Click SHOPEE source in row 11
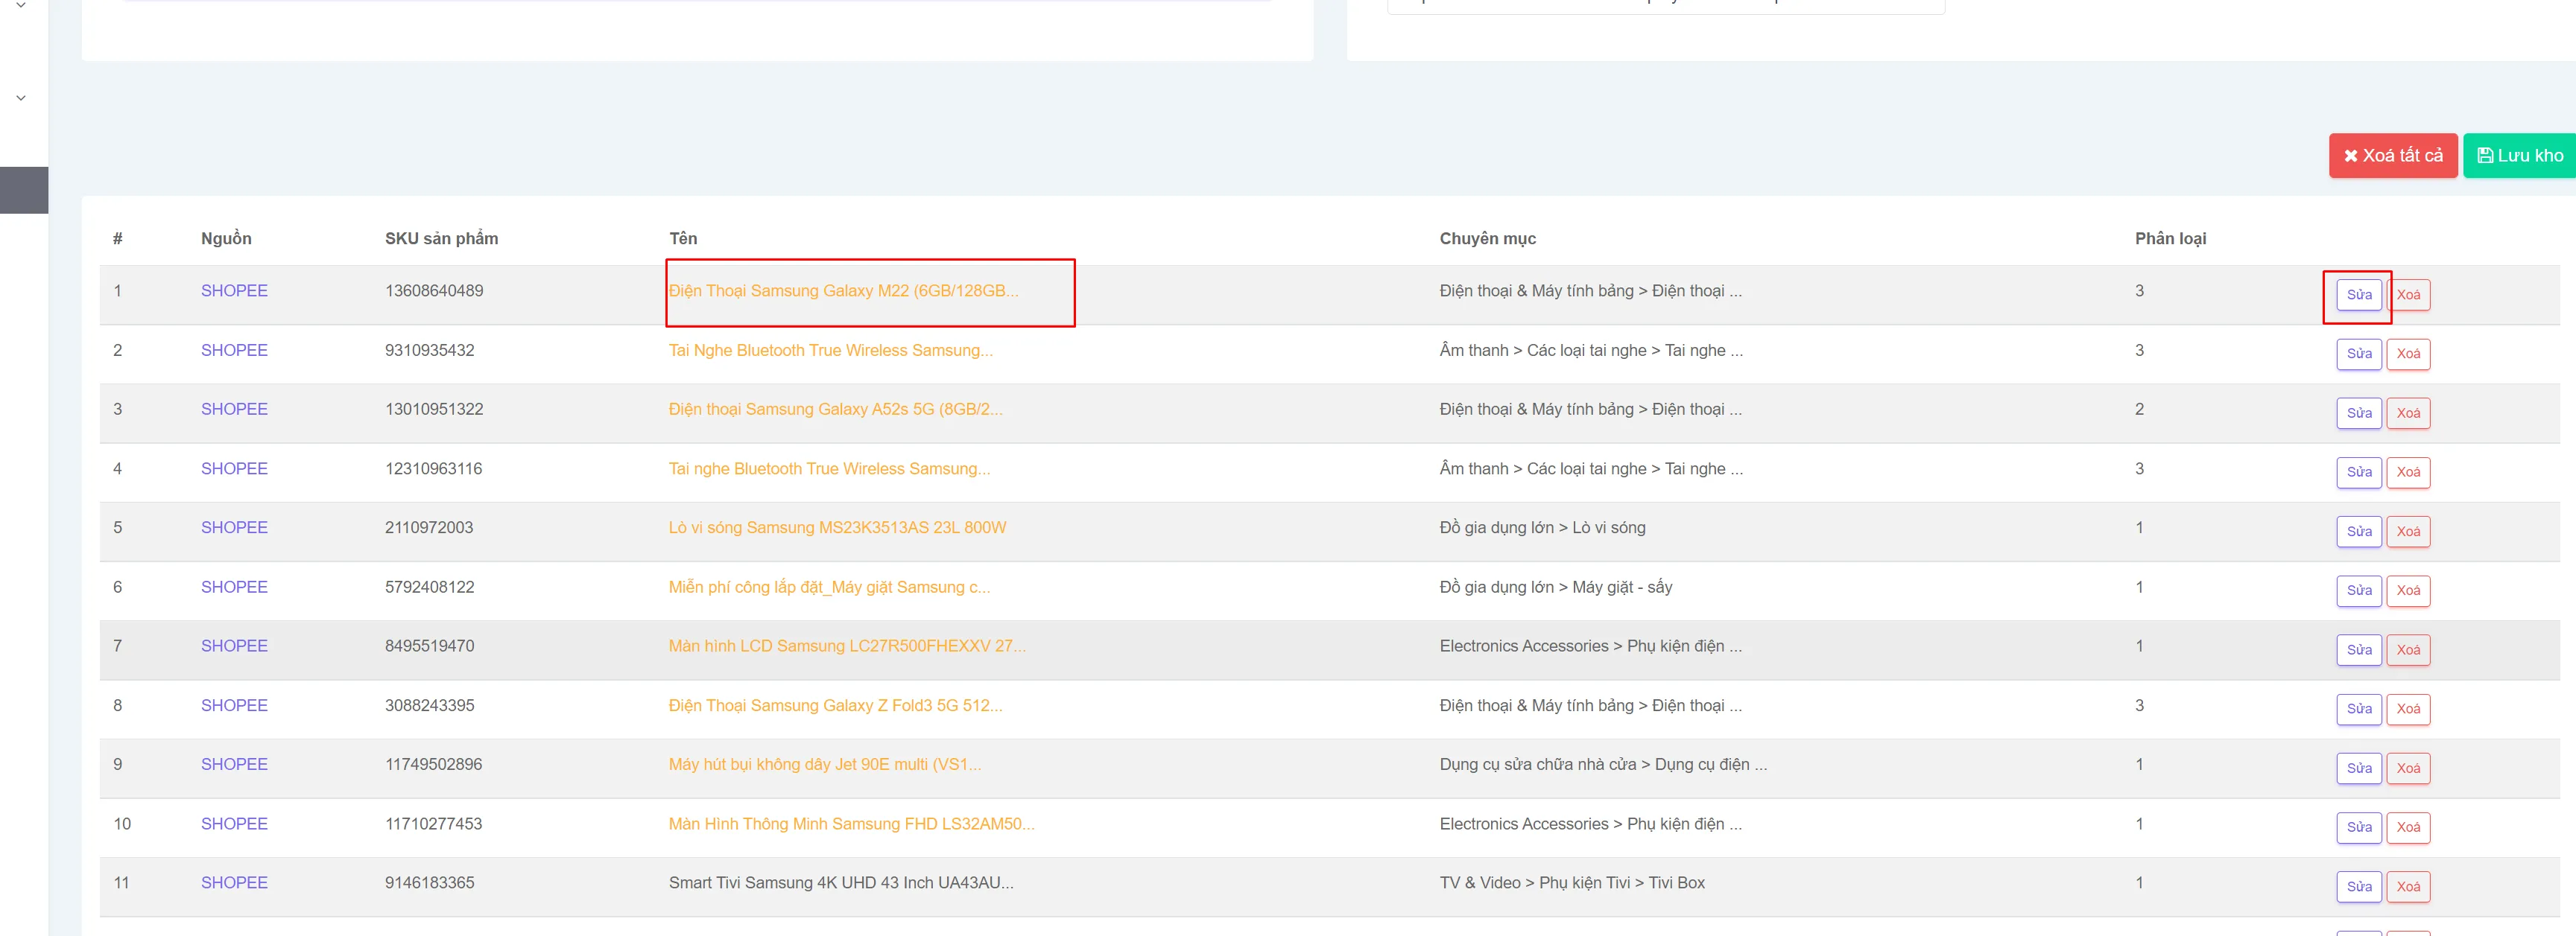This screenshot has height=936, width=2576. tap(234, 883)
